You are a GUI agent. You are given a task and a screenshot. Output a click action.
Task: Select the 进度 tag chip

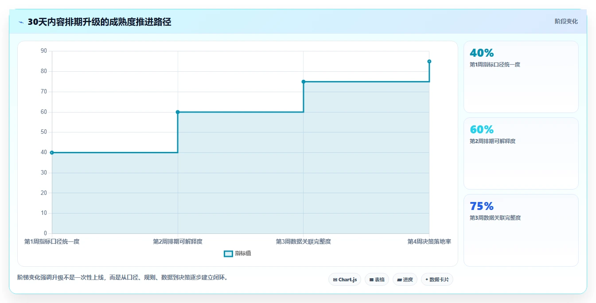[405, 280]
